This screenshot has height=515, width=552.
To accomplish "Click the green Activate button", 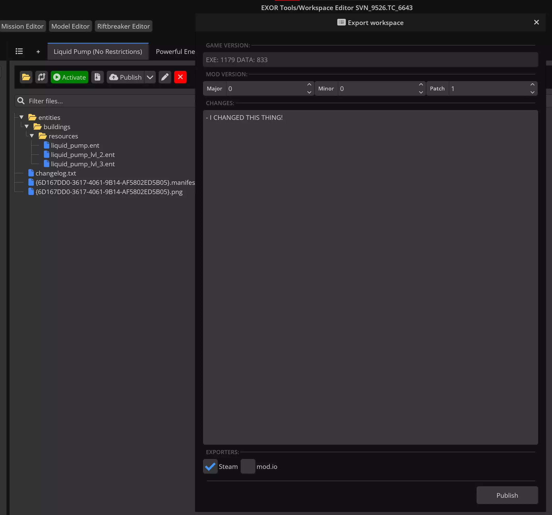I will tap(69, 77).
